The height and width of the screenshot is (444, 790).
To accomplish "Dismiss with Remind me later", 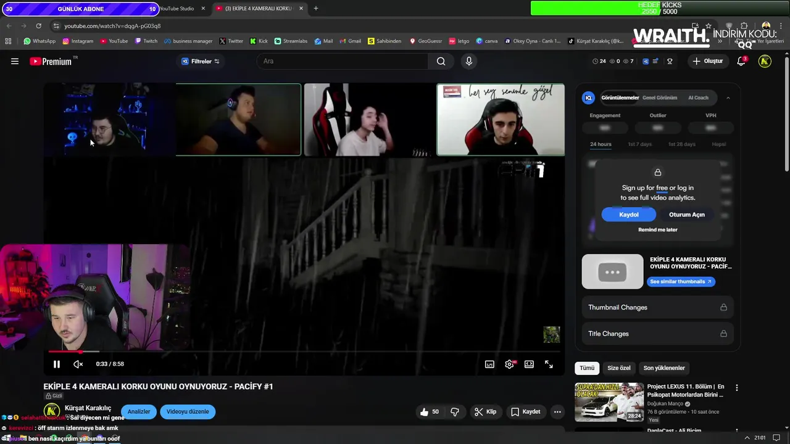I will (658, 229).
